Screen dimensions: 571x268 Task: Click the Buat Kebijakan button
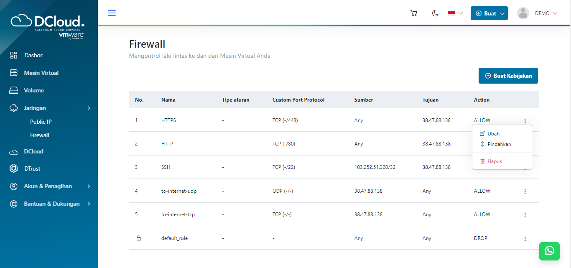(x=508, y=76)
